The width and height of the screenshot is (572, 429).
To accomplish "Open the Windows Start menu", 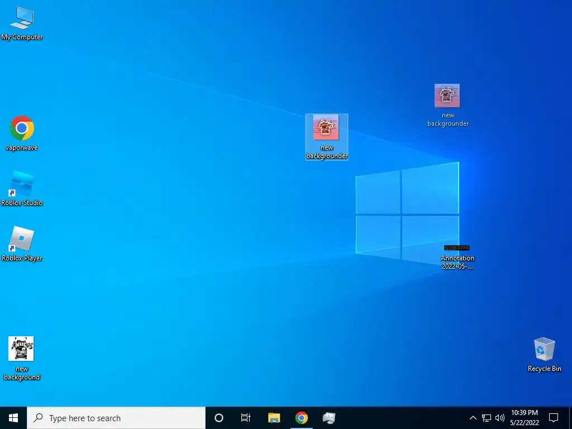I will (13, 418).
